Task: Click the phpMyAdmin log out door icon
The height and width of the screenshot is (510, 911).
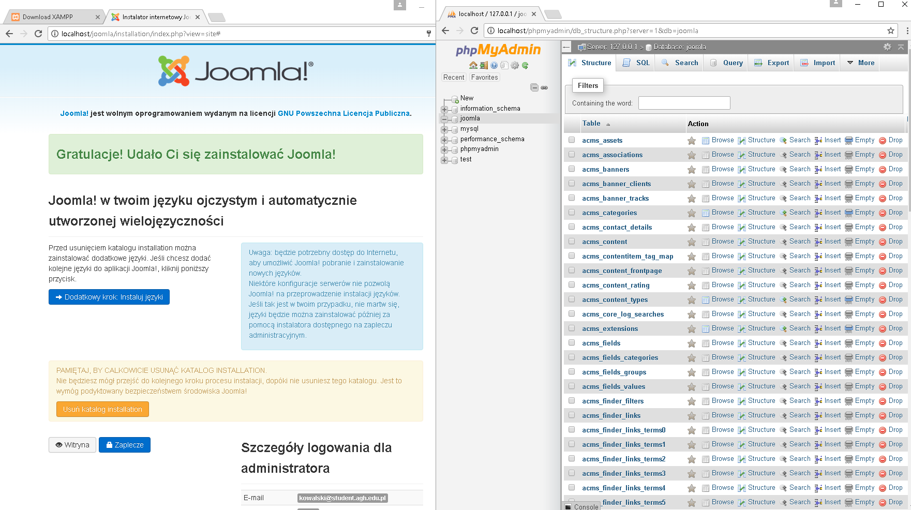Action: [484, 65]
